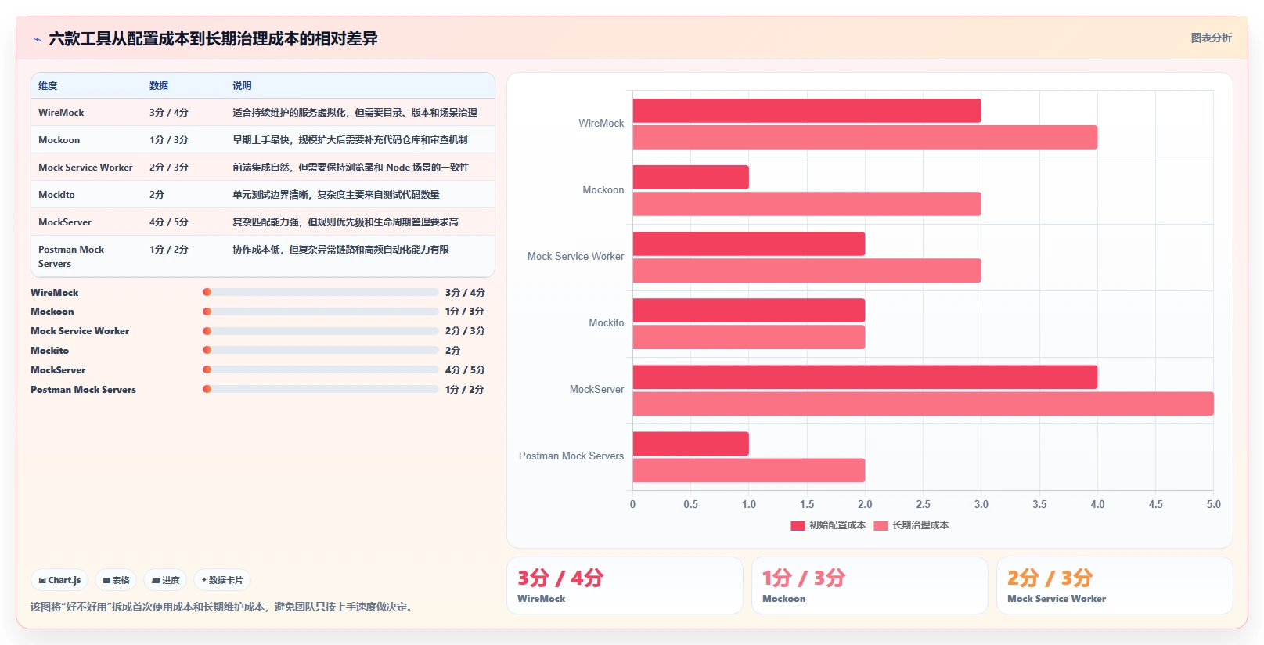Click the footer note starting 该图将
This screenshot has width=1264, height=645.
point(222,607)
